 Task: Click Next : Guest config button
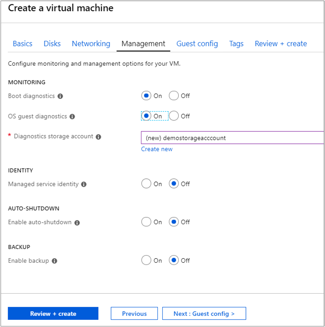(x=204, y=313)
